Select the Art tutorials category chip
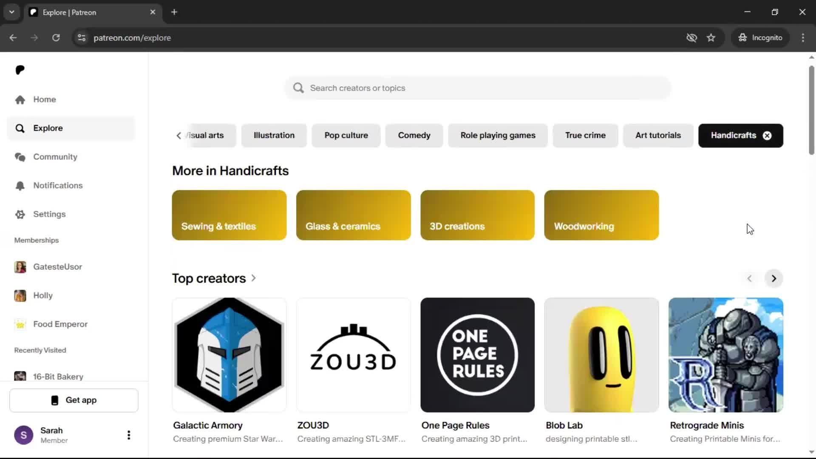Image resolution: width=816 pixels, height=459 pixels. (658, 136)
